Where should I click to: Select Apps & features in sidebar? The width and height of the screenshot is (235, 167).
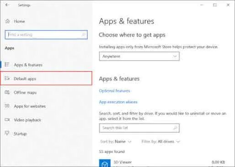click(x=28, y=65)
